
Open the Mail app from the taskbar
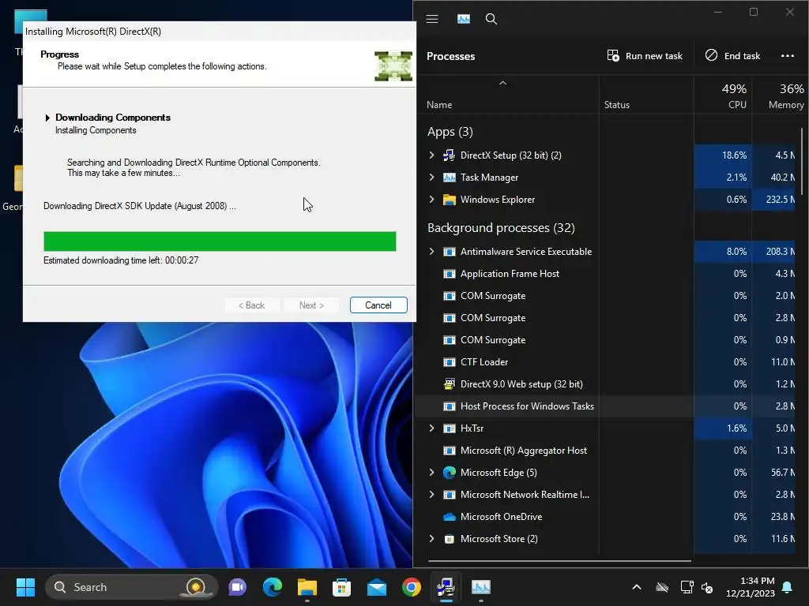coord(377,587)
